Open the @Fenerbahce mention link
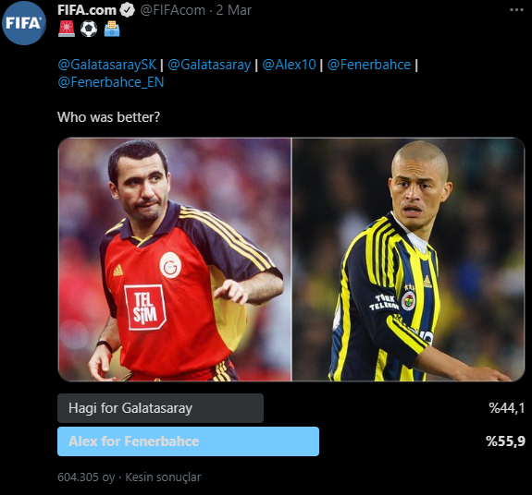Image resolution: width=532 pixels, height=495 pixels. [369, 65]
